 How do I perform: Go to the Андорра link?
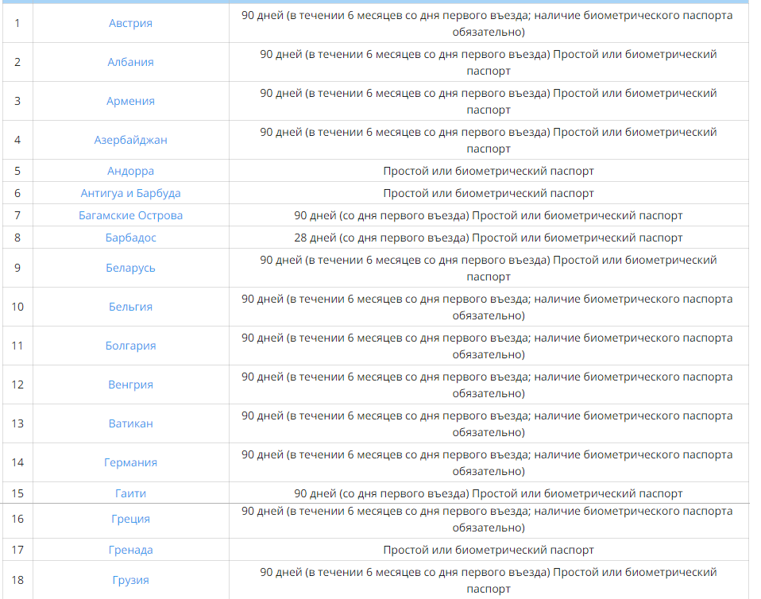(x=130, y=171)
